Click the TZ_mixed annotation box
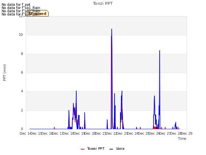The width and height of the screenshot is (206, 155). [x=37, y=13]
